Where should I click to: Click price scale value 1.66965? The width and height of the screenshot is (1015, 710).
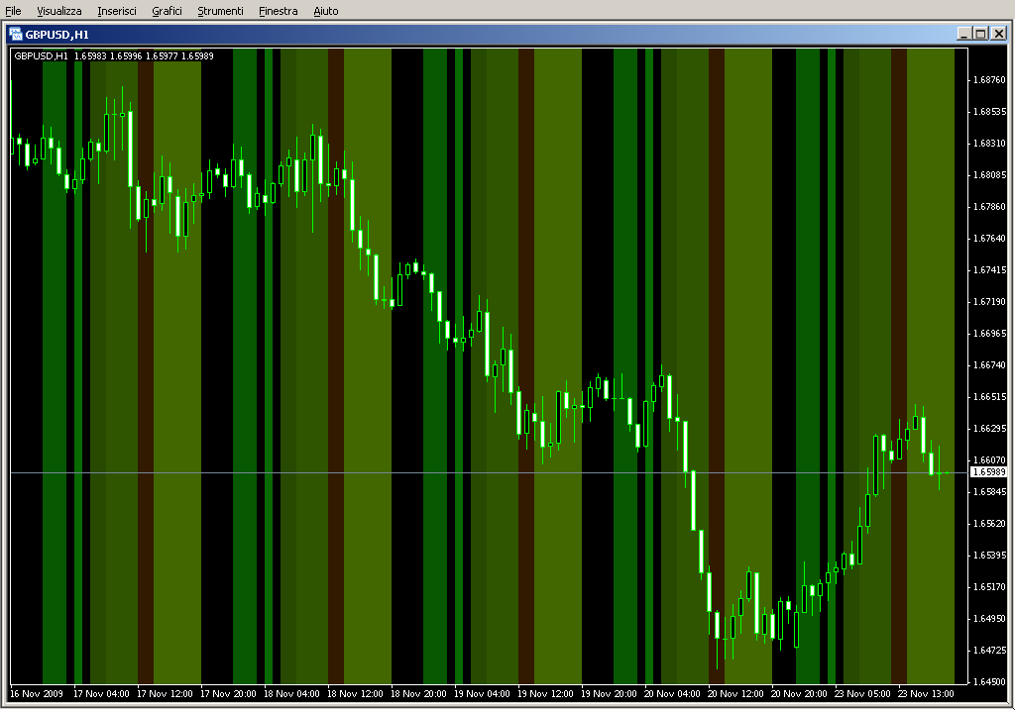(x=990, y=334)
